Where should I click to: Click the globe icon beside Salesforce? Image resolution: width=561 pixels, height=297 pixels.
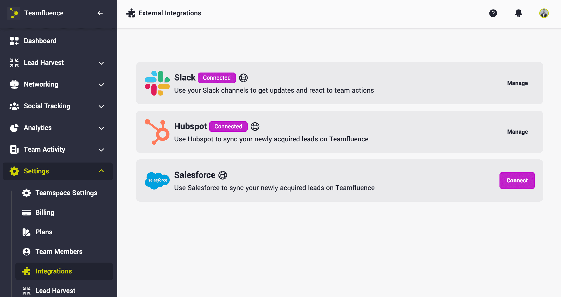[223, 175]
